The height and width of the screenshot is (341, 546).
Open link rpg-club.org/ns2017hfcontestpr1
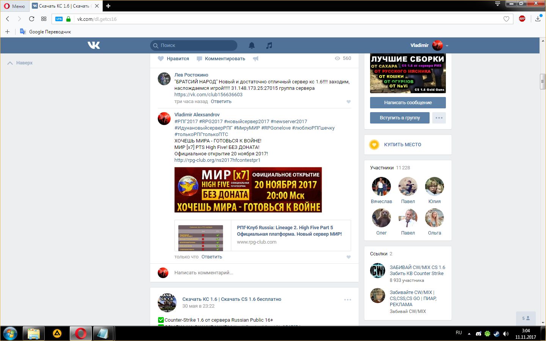[217, 160]
